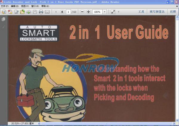This screenshot has width=179, height=126.
Task: Open the 工具 tools pane
Action: 141,12
